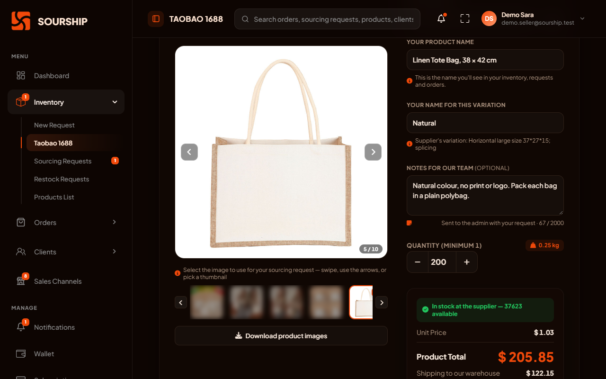Click the green in-stock check icon
The width and height of the screenshot is (606, 379).
pyautogui.click(x=425, y=309)
